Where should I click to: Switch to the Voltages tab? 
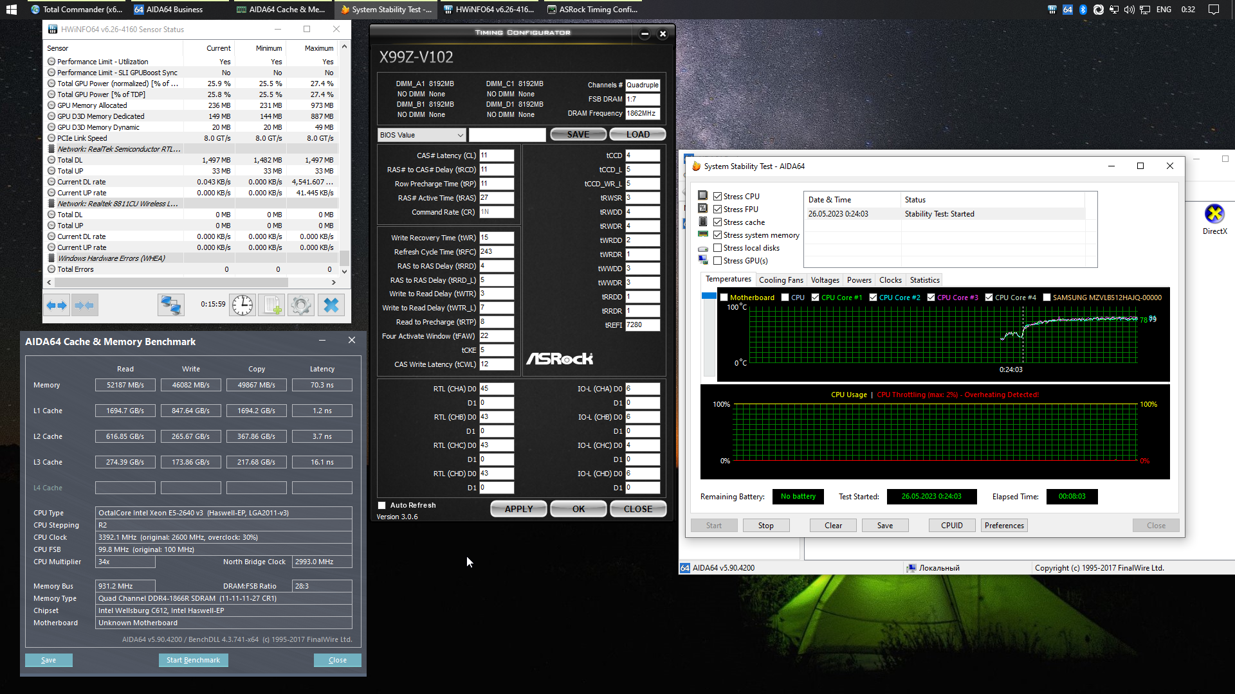(825, 280)
